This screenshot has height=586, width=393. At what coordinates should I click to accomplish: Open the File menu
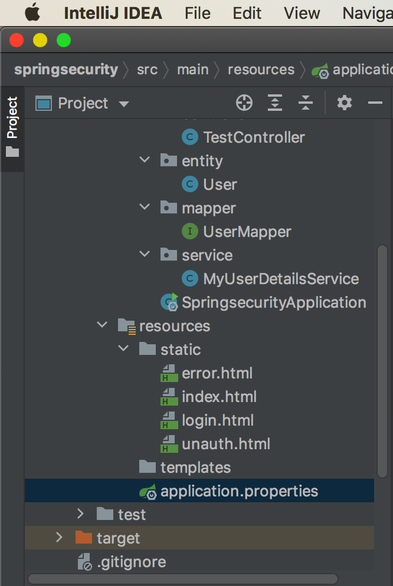point(198,14)
